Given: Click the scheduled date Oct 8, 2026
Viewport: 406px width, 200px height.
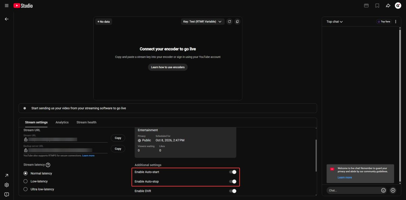Looking at the screenshot, I should (170, 140).
